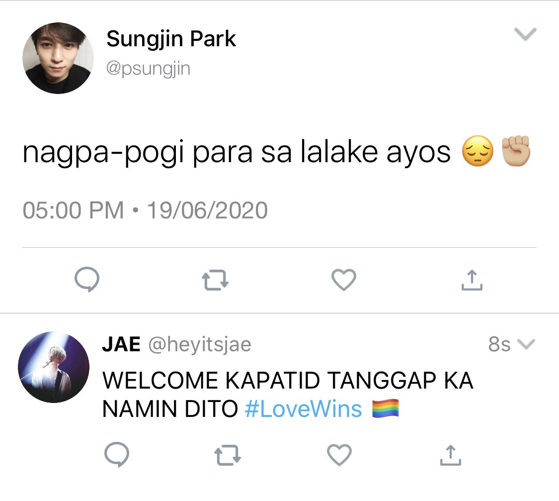559x501 pixels.
Task: Expand options chevron beside 8s
Action: [526, 344]
